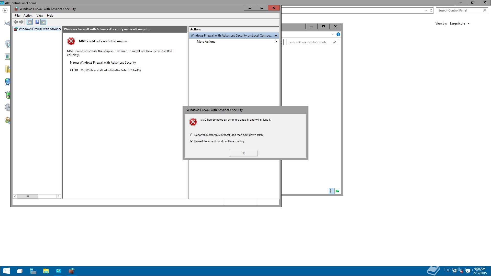Open the taskbar desktop window icon
The image size is (491, 276).
click(20, 271)
